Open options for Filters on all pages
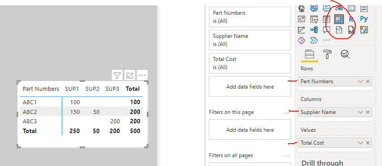 click(286, 156)
